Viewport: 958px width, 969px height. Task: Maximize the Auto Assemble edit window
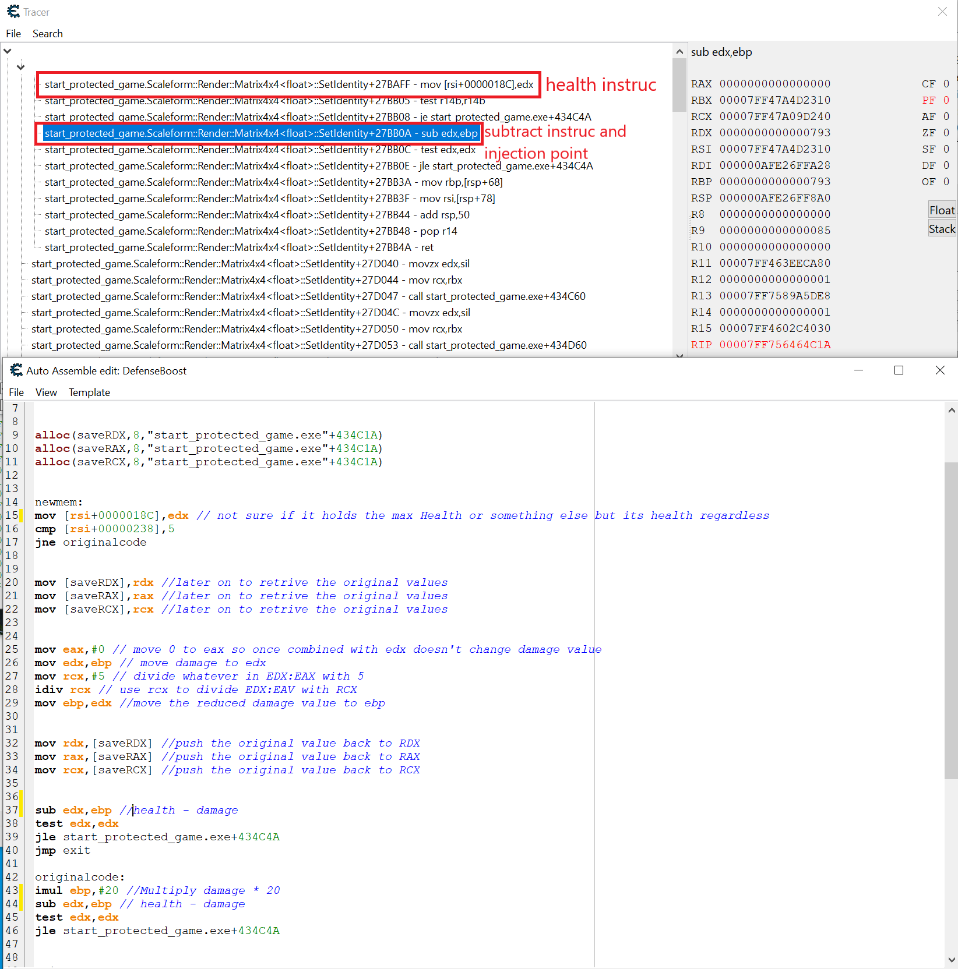(x=899, y=370)
